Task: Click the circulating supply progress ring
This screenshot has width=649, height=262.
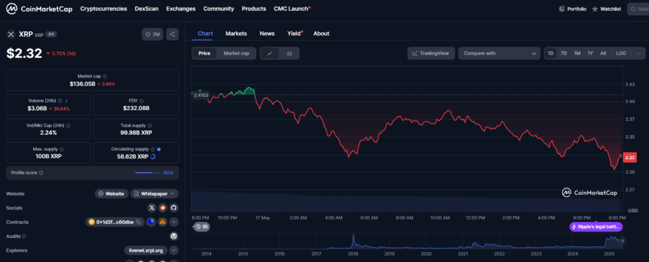Action: [x=153, y=156]
